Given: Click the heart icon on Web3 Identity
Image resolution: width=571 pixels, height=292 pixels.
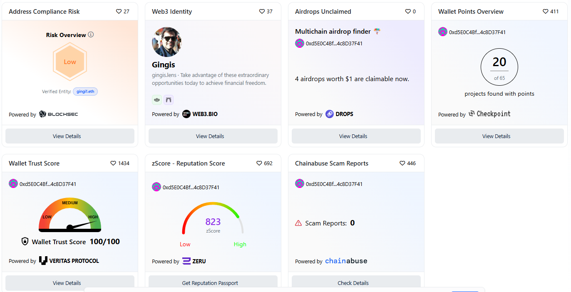Looking at the screenshot, I should pyautogui.click(x=262, y=12).
